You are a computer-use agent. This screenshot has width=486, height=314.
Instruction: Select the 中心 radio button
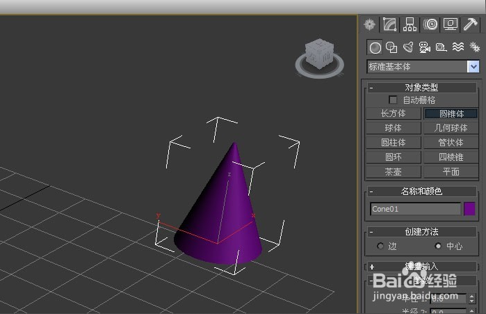(438, 246)
